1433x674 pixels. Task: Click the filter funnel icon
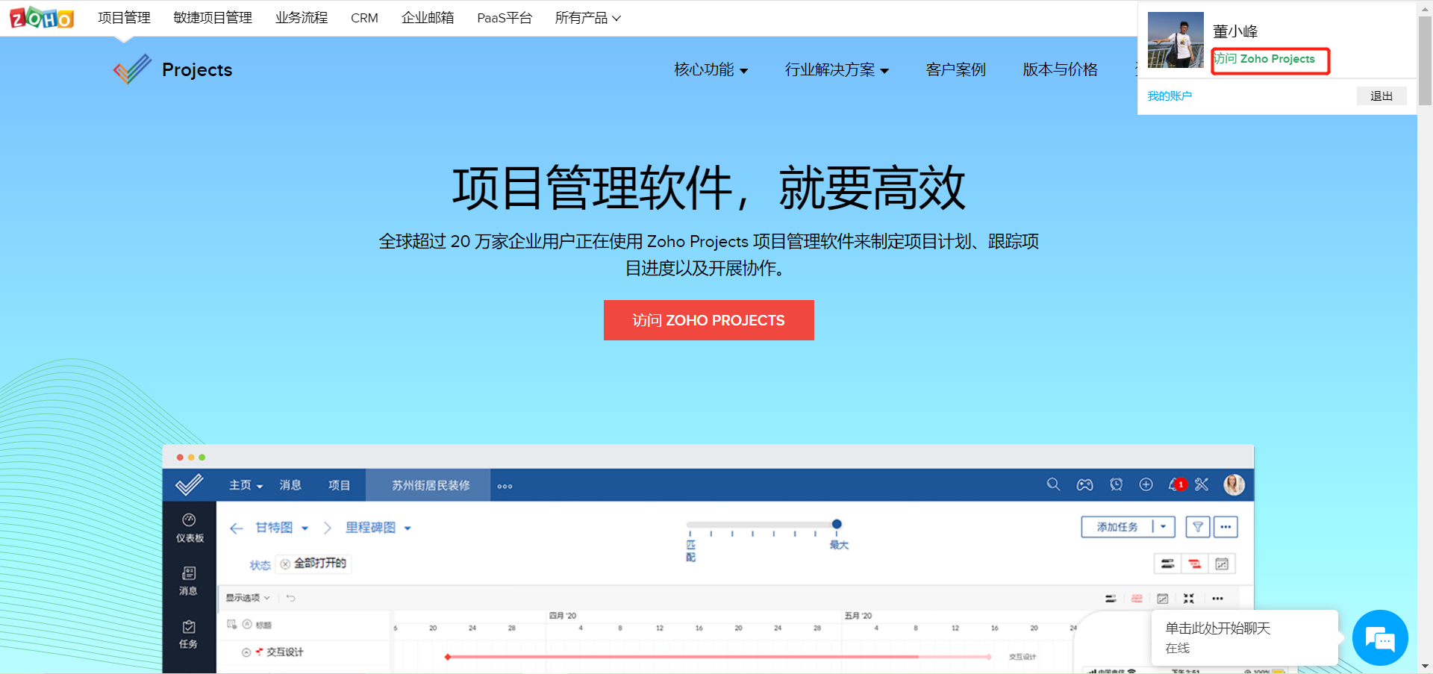point(1197,527)
